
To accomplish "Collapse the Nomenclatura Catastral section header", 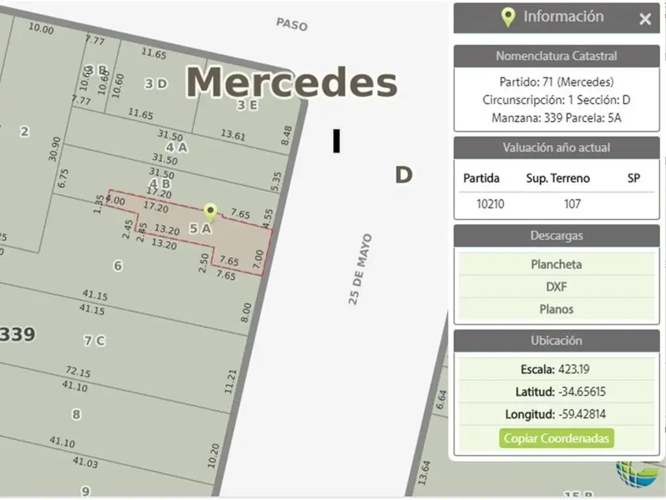I will click(x=556, y=56).
